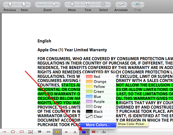Image resolution: width=173 pixels, height=135 pixels.
Task: Choose Gray from the color menu
Action: coord(98,106)
